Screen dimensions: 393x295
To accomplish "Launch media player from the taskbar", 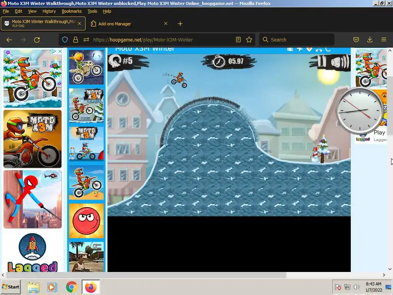I will pyautogui.click(x=52, y=287).
